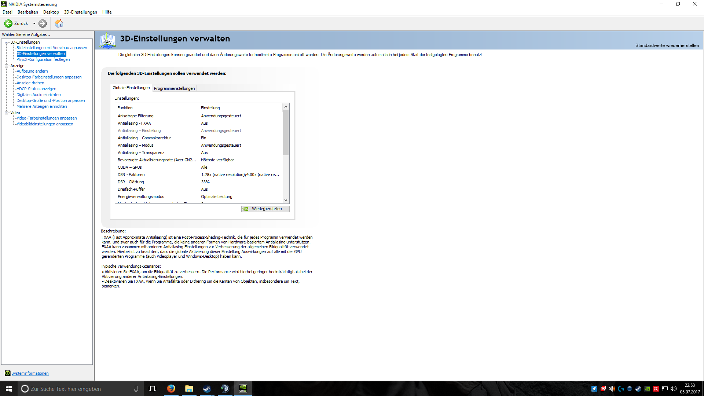
Task: Select the Antialiasing - FXAA setting row
Action: coord(134,123)
